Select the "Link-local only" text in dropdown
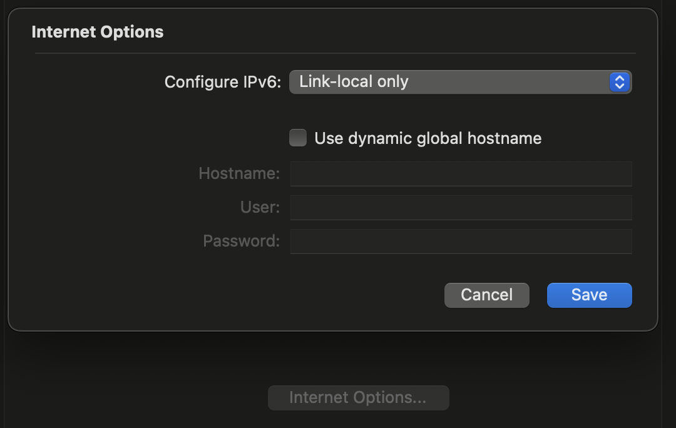 (354, 81)
